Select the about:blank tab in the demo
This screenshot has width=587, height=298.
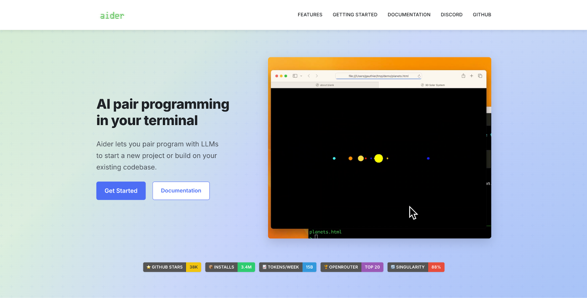325,85
